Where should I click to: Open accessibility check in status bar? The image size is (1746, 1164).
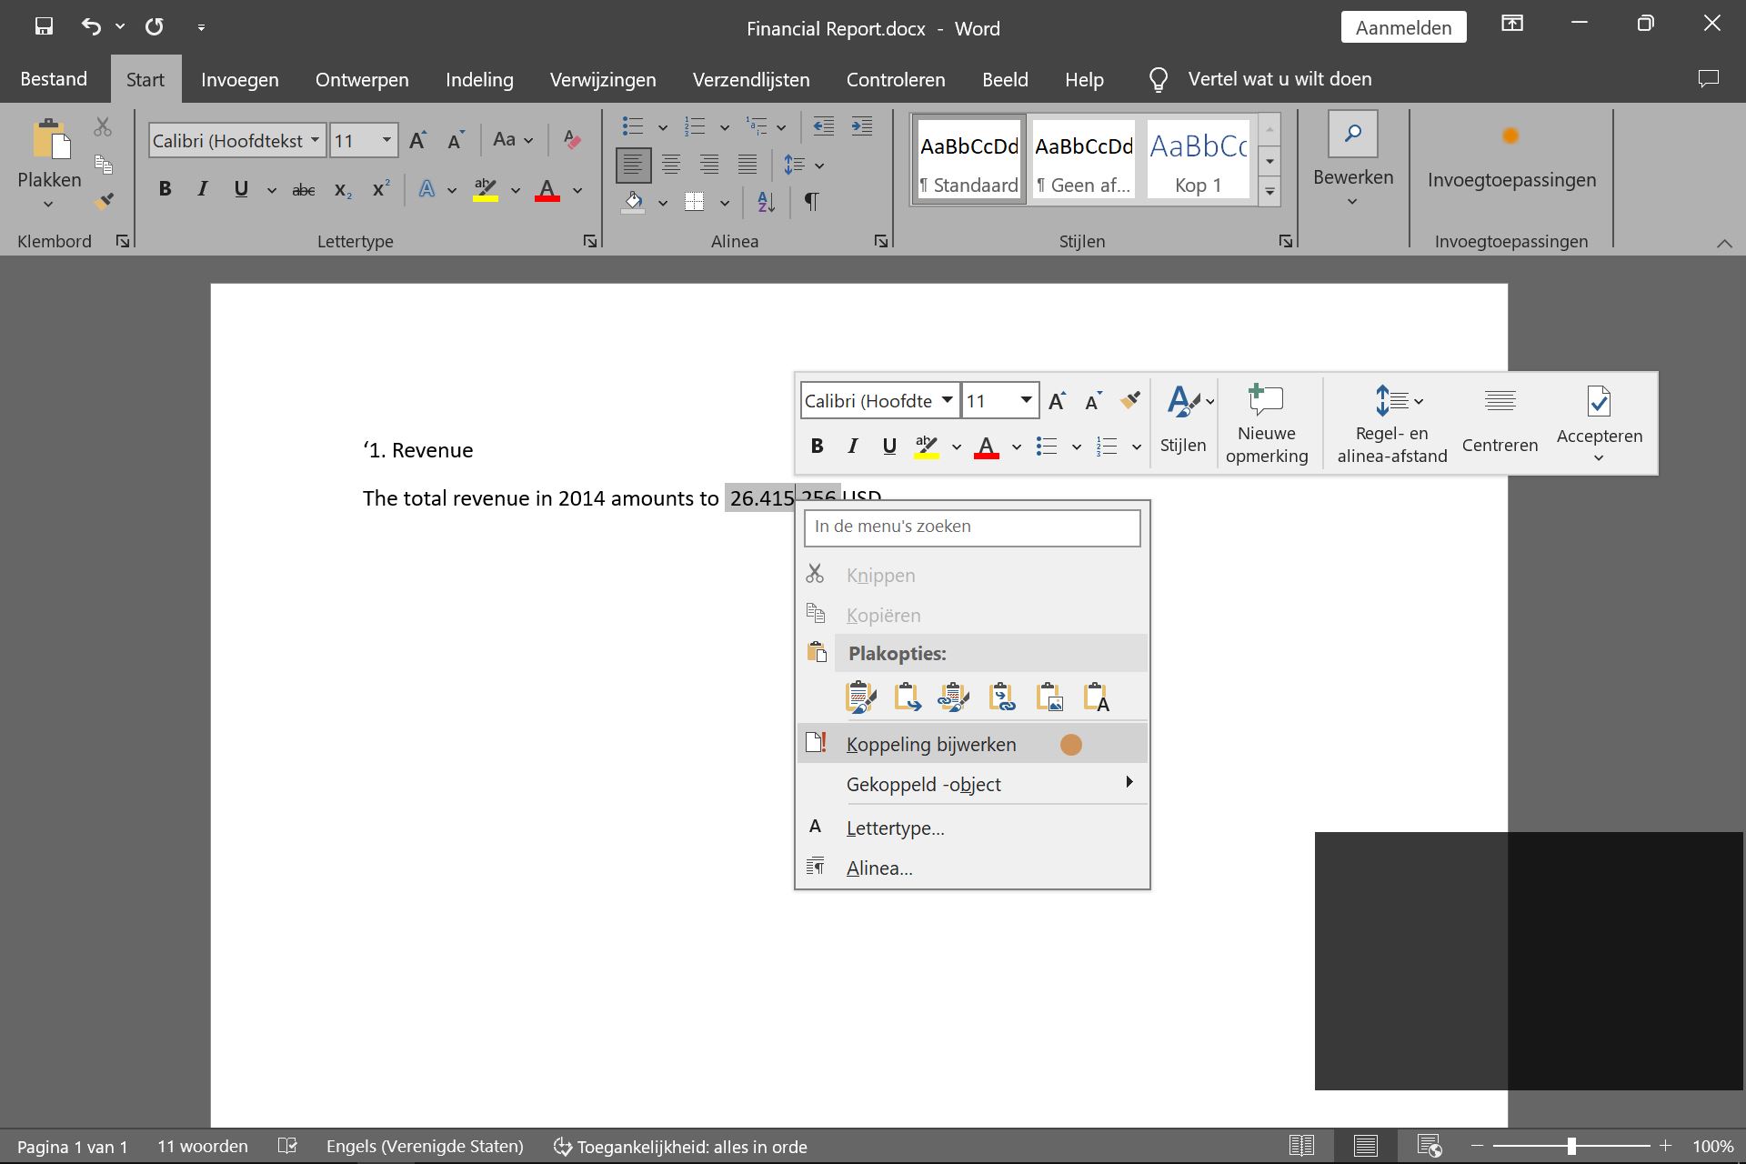[x=680, y=1147]
